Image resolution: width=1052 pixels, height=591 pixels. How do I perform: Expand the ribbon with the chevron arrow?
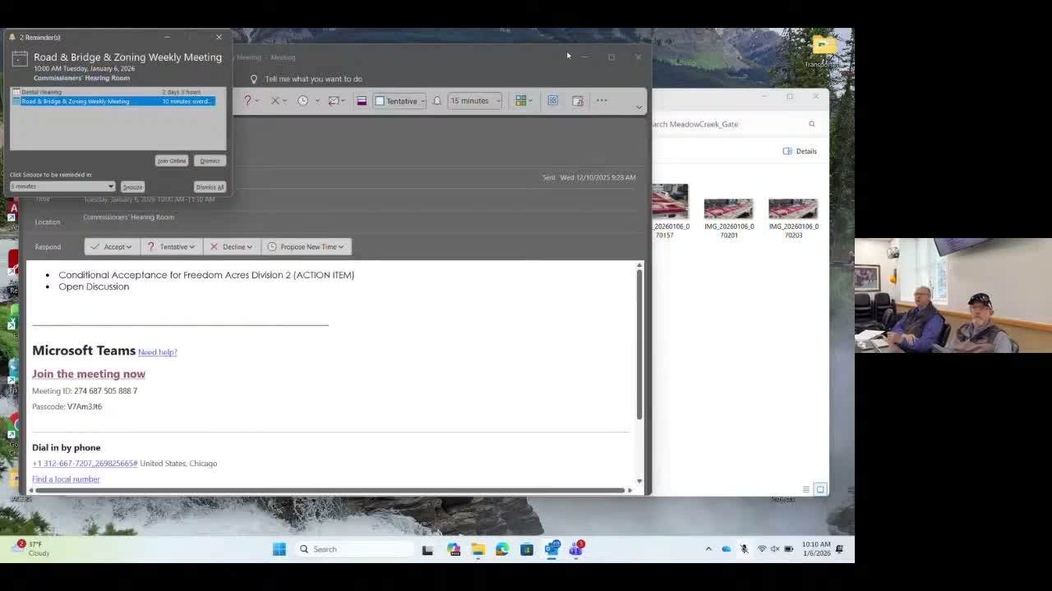(x=639, y=107)
